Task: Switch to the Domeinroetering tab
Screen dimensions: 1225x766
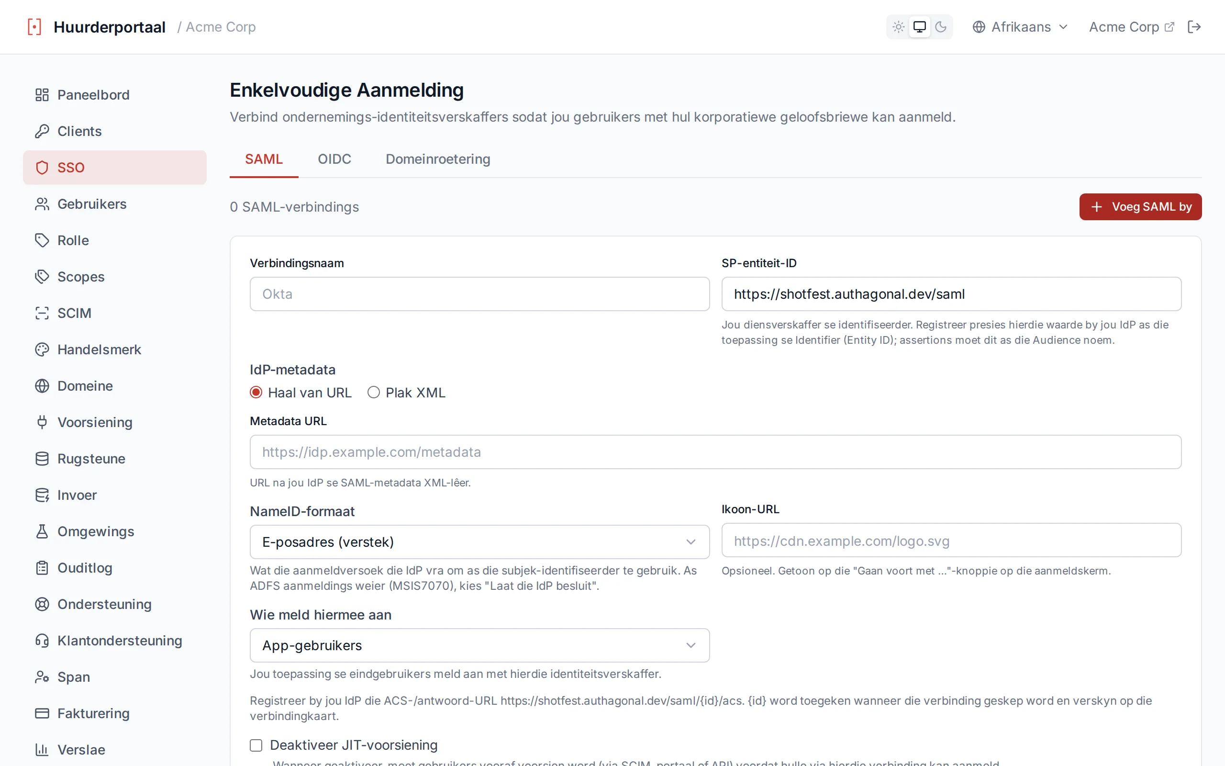Action: point(438,159)
